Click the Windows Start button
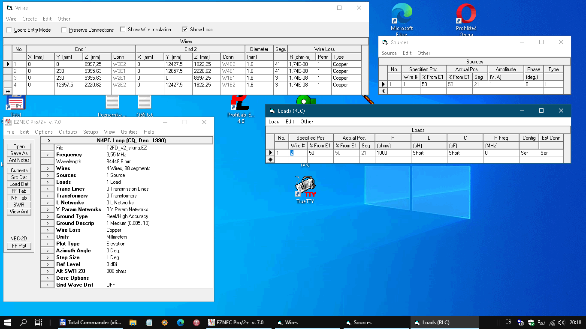This screenshot has height=329, width=586. pyautogui.click(x=8, y=323)
